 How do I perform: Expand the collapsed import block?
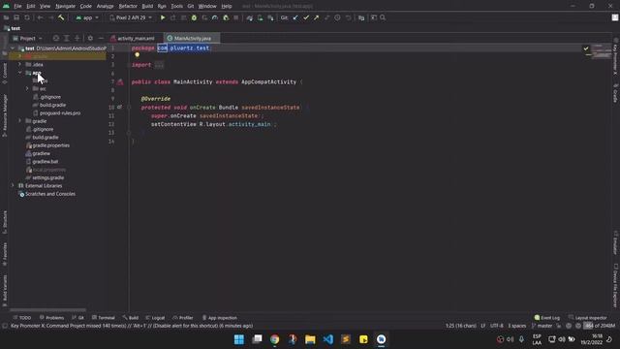click(159, 65)
